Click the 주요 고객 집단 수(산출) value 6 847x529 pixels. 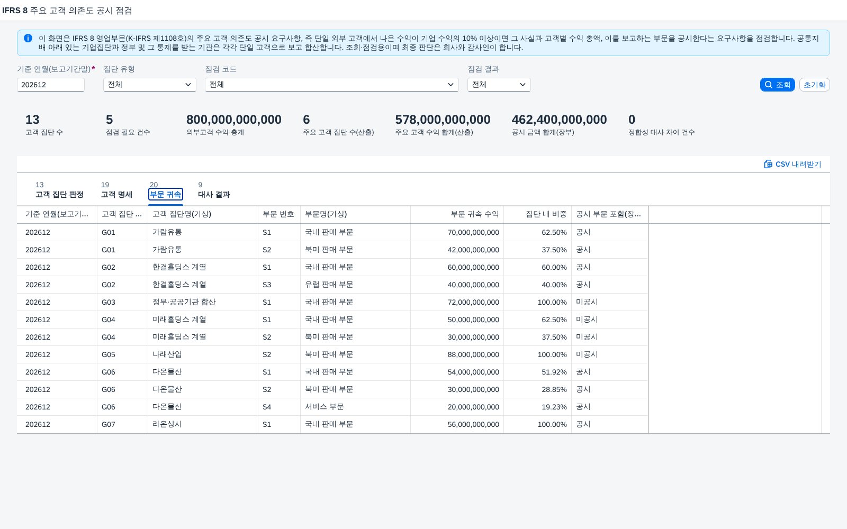307,120
